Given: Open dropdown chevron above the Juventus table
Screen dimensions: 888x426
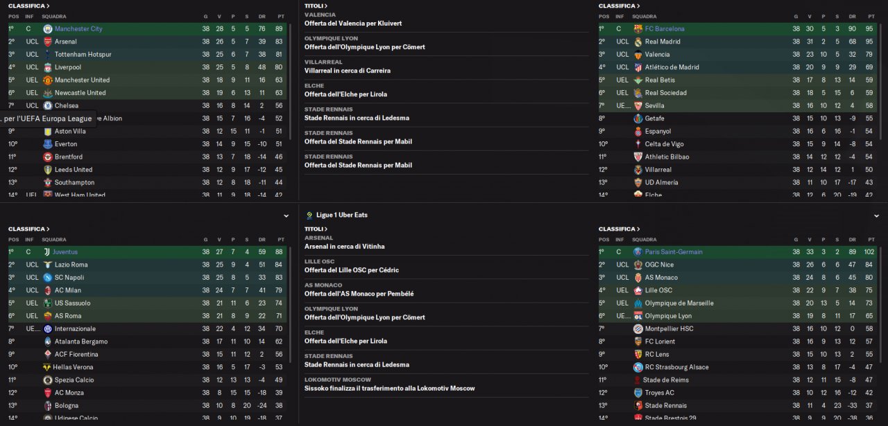Looking at the screenshot, I should pos(286,216).
